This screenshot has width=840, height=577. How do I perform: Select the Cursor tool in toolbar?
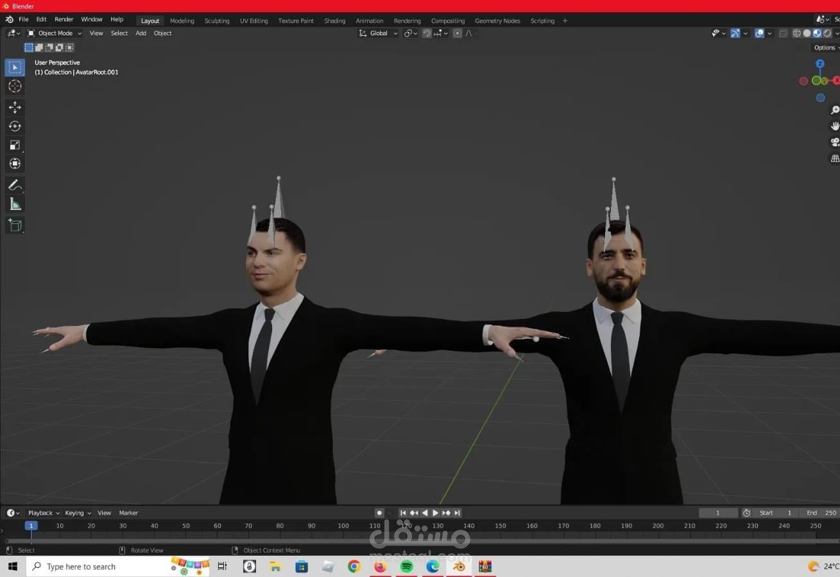click(x=15, y=86)
